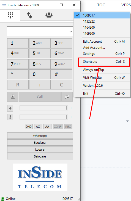Screen dimensions: 131x201
Task: Click the Logare shortcut button
Action: click(40, 150)
